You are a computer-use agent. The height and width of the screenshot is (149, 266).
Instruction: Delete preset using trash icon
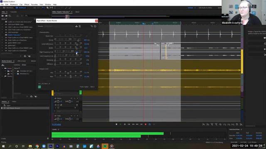pyautogui.click(x=80, y=26)
